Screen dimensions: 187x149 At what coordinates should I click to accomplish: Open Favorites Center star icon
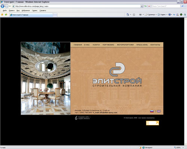(x=2, y=15)
